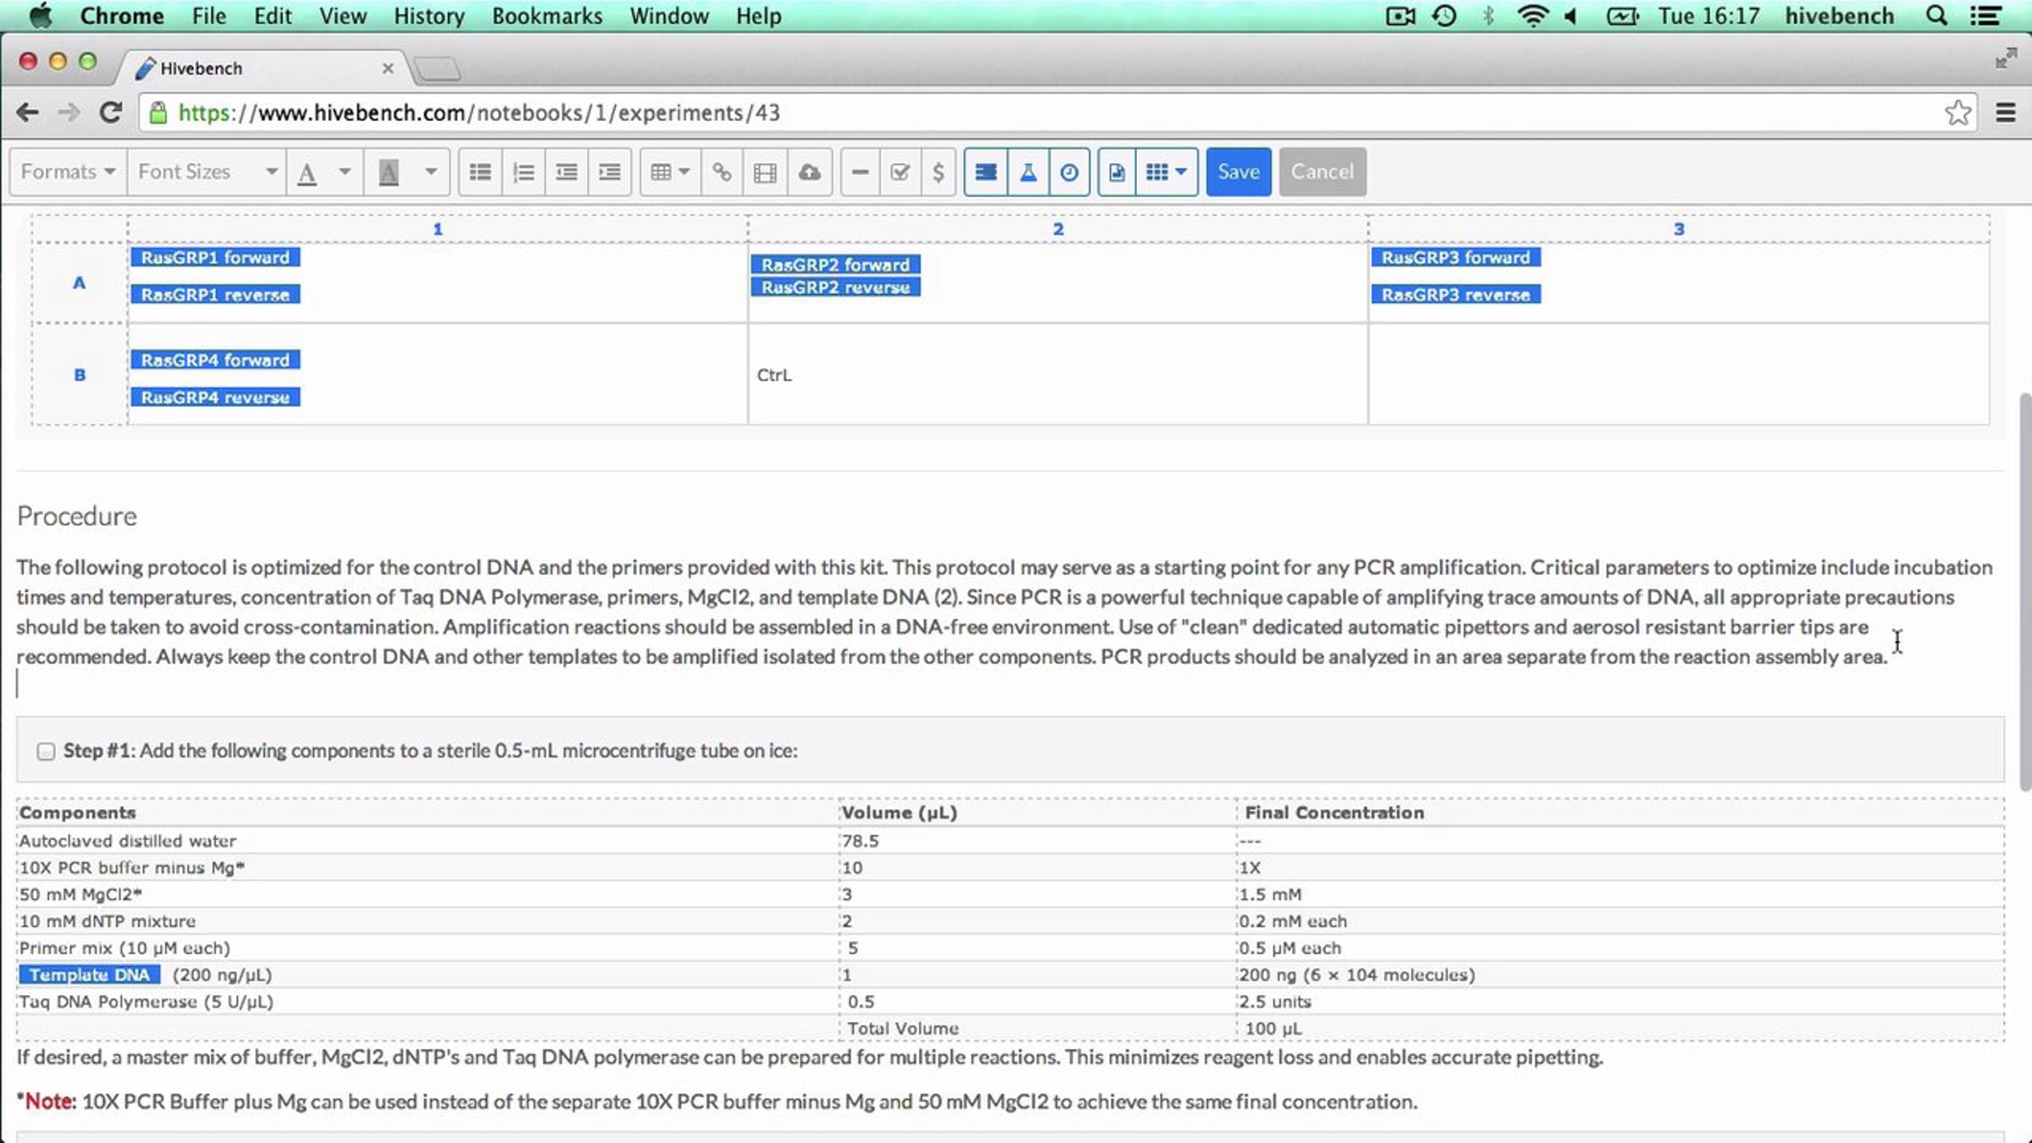Open the table insert dropdown
This screenshot has height=1143, width=2032.
point(670,173)
